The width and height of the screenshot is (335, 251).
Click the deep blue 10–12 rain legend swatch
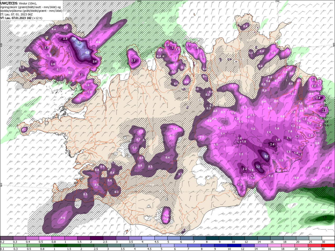click(234, 246)
